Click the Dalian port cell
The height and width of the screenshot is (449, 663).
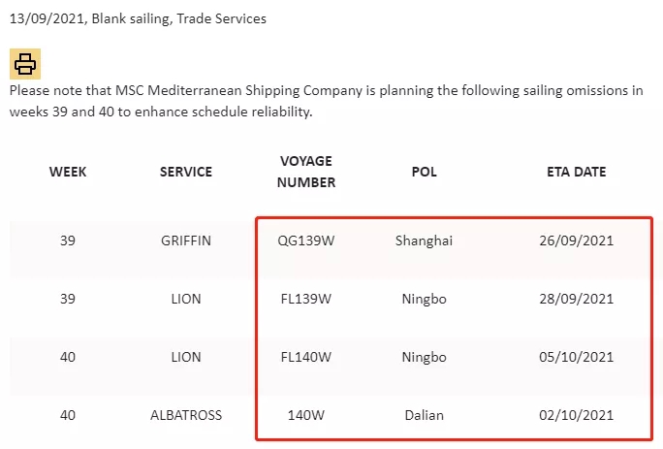[x=424, y=415]
